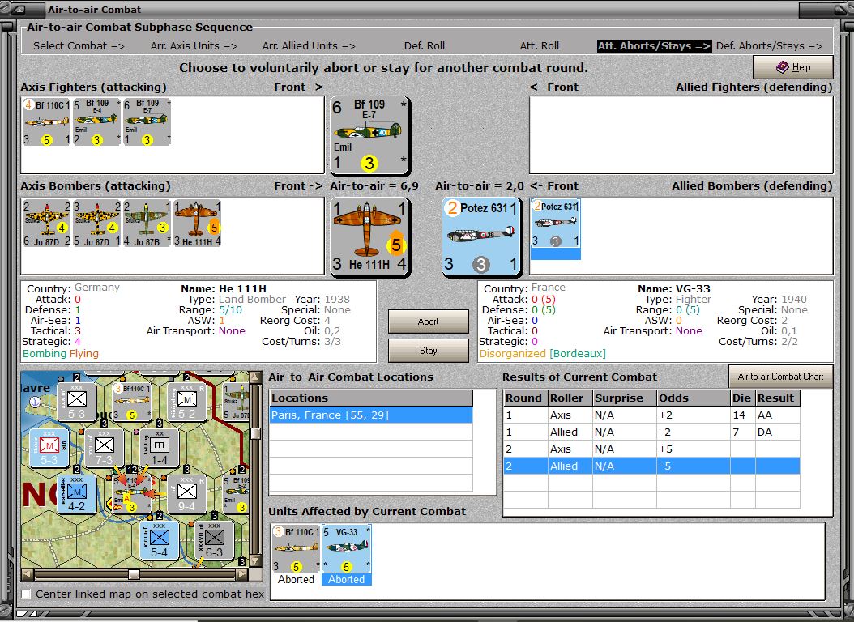Viewport: 854px width, 622px height.
Task: Click the Round column header
Action: pos(526,398)
